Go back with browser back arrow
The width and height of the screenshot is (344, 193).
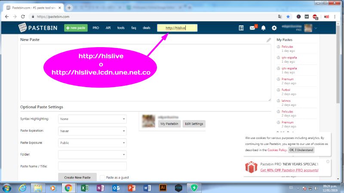(7, 17)
